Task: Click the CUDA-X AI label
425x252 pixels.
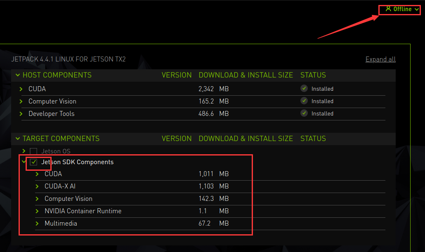Action: point(60,186)
